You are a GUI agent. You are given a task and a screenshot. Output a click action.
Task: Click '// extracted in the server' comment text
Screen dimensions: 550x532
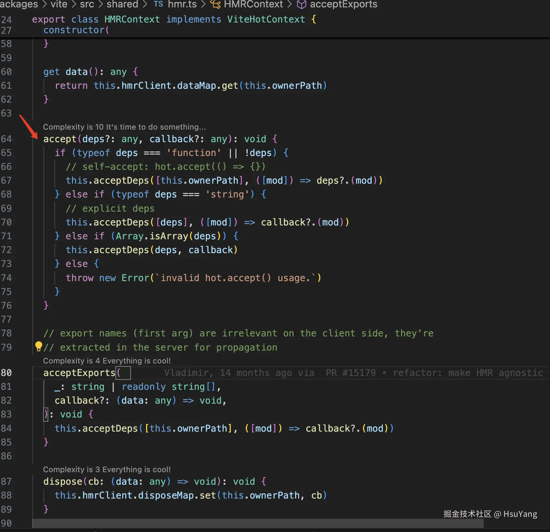pyautogui.click(x=160, y=347)
